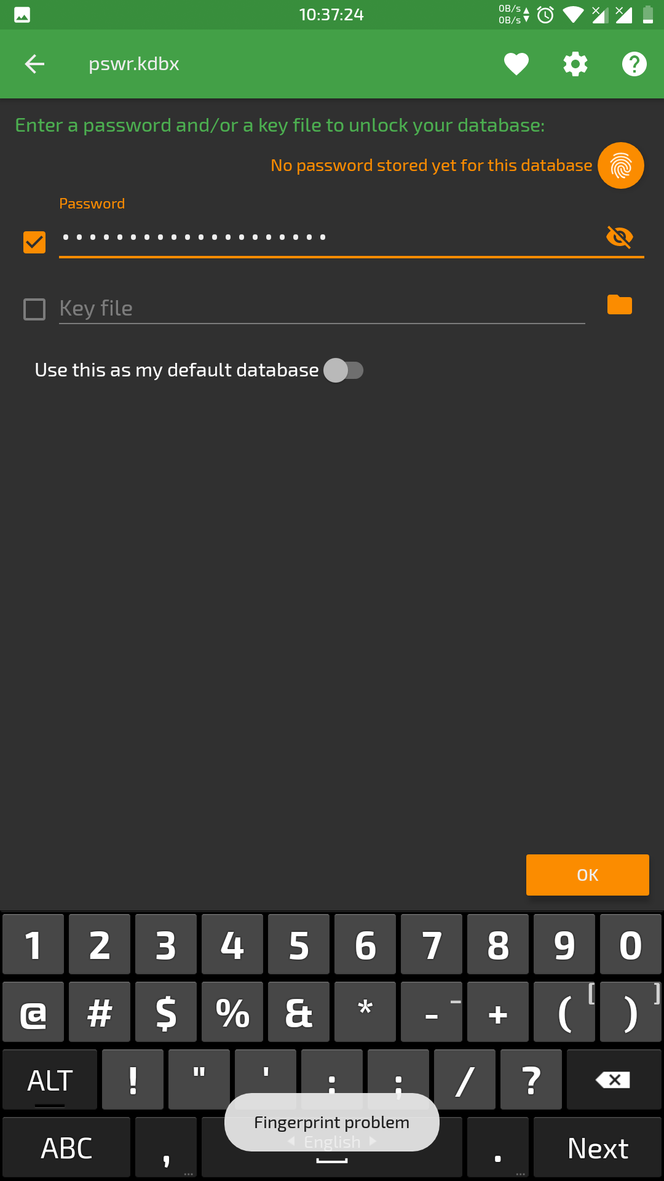Tap keyboard key 6
The height and width of the screenshot is (1181, 664).
pyautogui.click(x=365, y=944)
